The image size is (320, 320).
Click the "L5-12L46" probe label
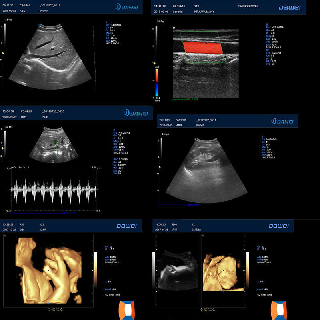click(179, 6)
